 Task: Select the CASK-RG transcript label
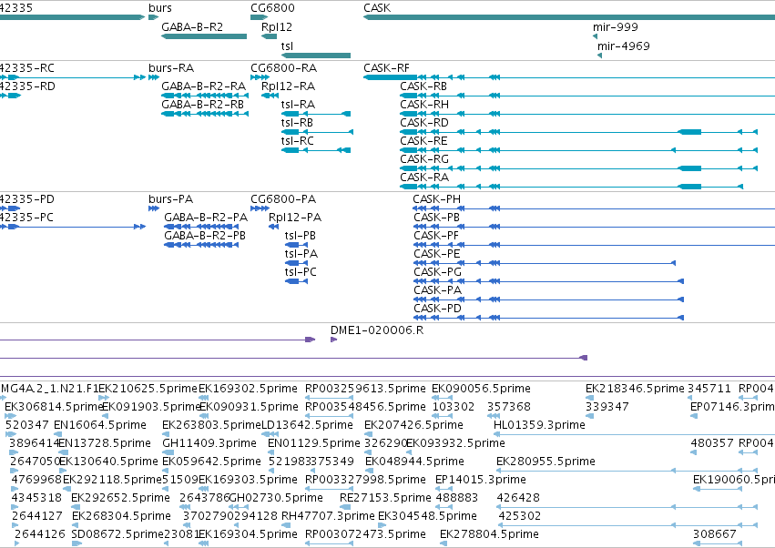(x=424, y=159)
